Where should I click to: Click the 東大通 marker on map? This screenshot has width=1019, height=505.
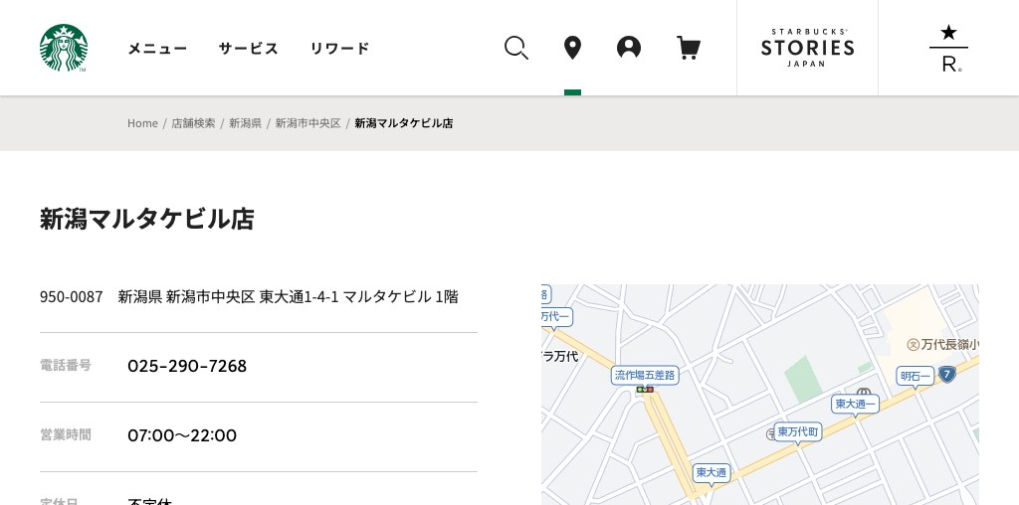tap(711, 472)
